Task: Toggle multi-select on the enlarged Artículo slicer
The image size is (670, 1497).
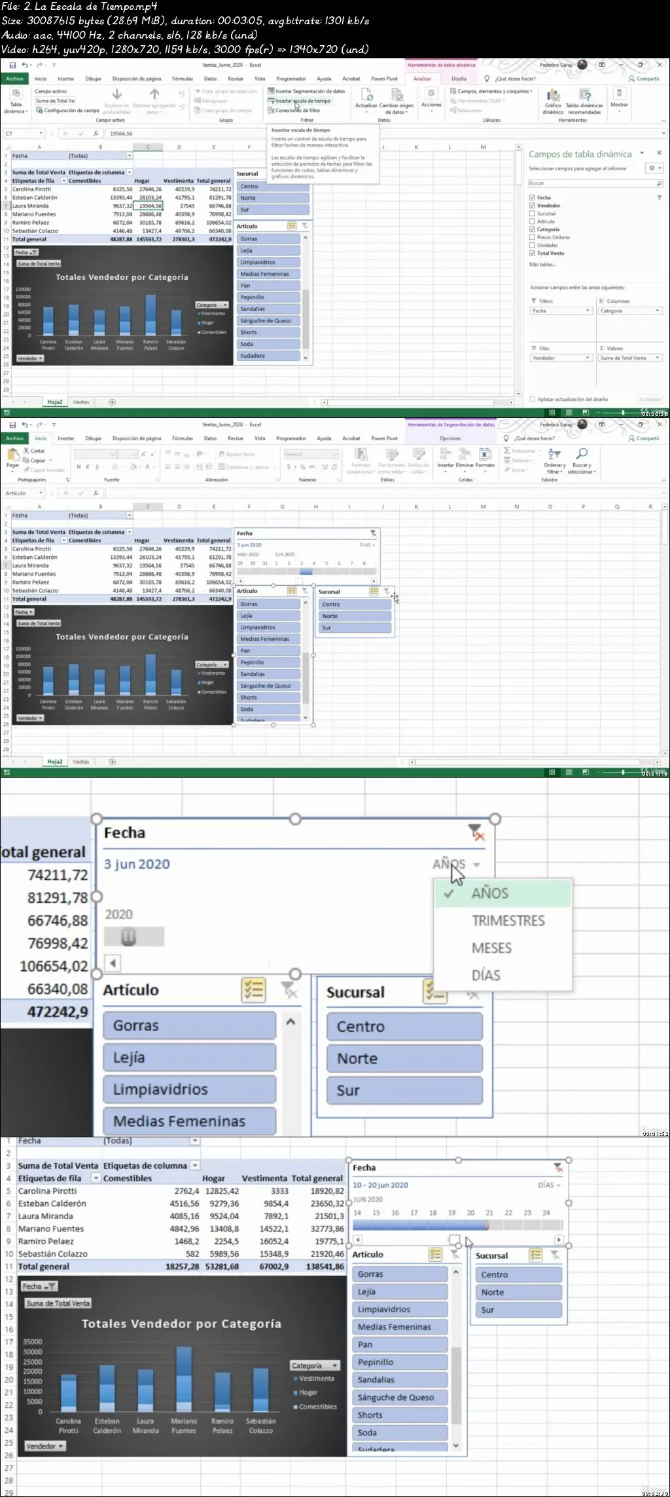Action: point(253,990)
